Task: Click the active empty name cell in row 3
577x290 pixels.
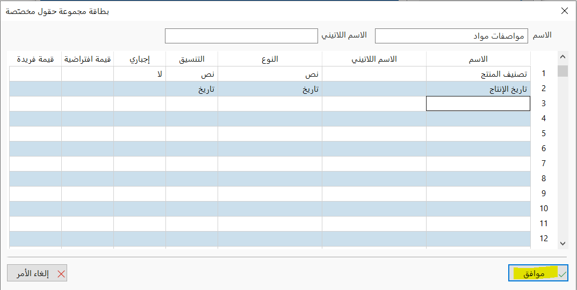Action: point(478,104)
